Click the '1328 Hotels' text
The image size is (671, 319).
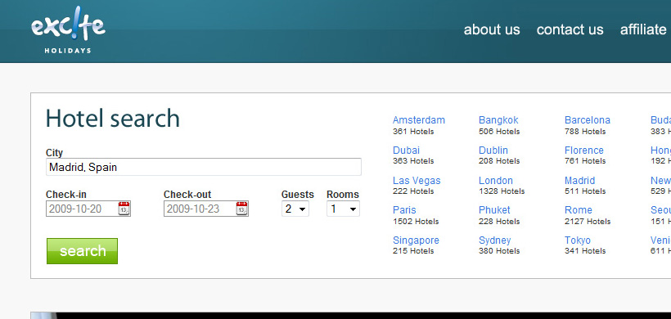pyautogui.click(x=502, y=191)
